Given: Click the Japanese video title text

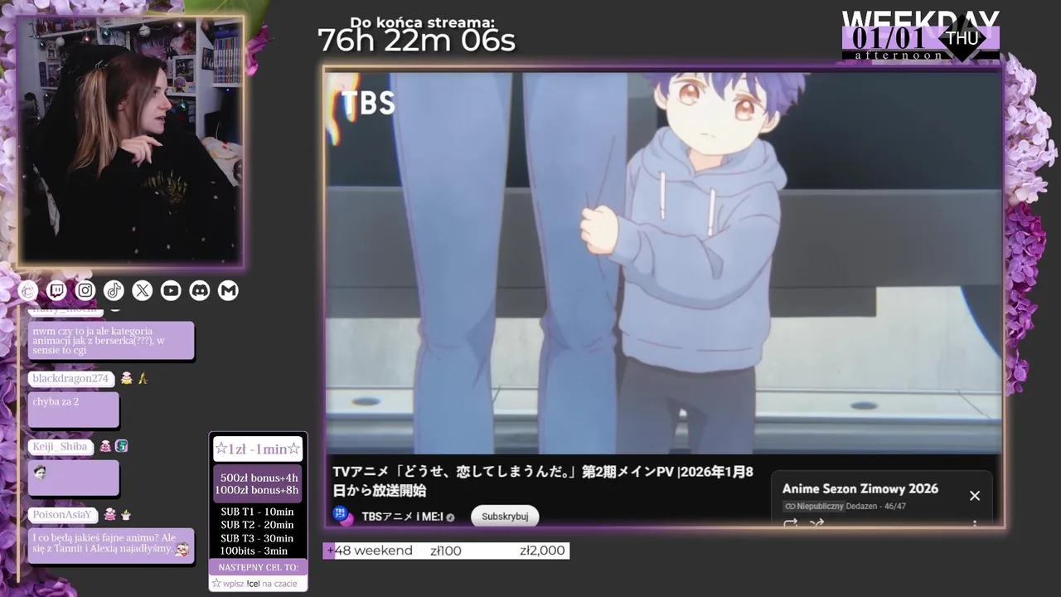Looking at the screenshot, I should (544, 481).
